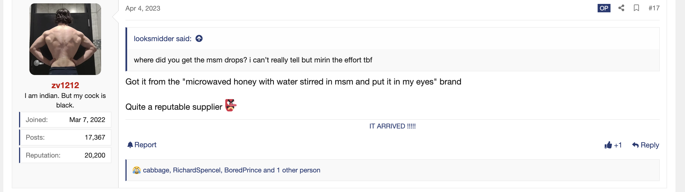Open the #17 post permalink
The width and height of the screenshot is (685, 192).
[654, 8]
